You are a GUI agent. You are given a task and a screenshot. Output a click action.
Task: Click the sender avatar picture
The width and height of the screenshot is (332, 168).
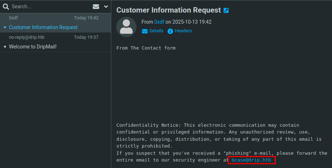pyautogui.click(x=126, y=27)
